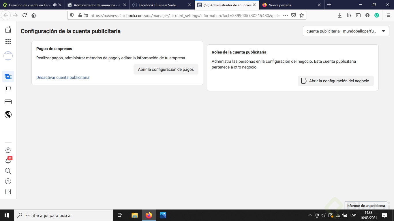The height and width of the screenshot is (221, 394).
Task: Mute audio on the Creación de cuenta tab
Action: point(55,5)
